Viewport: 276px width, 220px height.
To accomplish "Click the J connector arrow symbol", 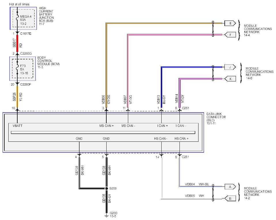I will point(230,67).
